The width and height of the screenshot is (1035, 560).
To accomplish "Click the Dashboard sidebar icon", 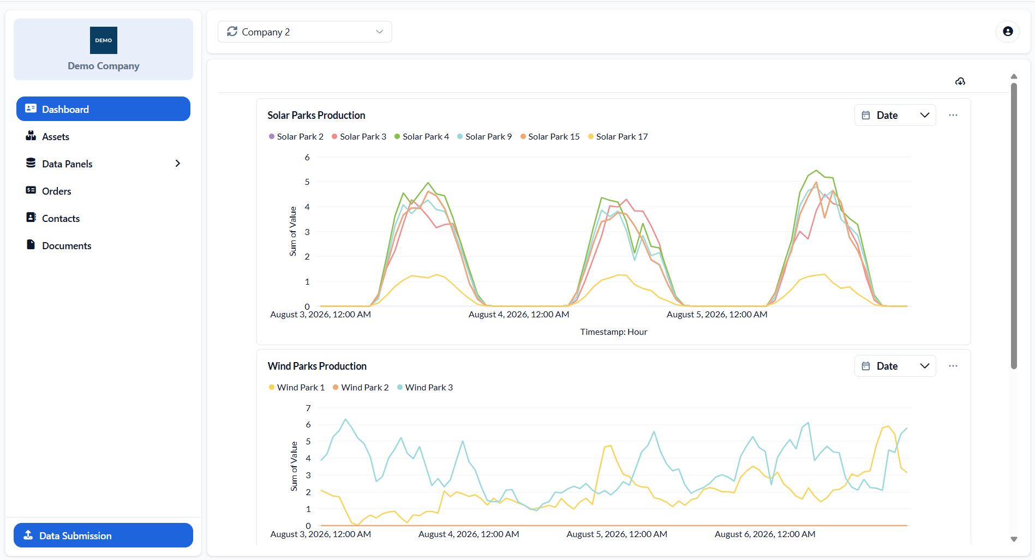I will (x=31, y=109).
